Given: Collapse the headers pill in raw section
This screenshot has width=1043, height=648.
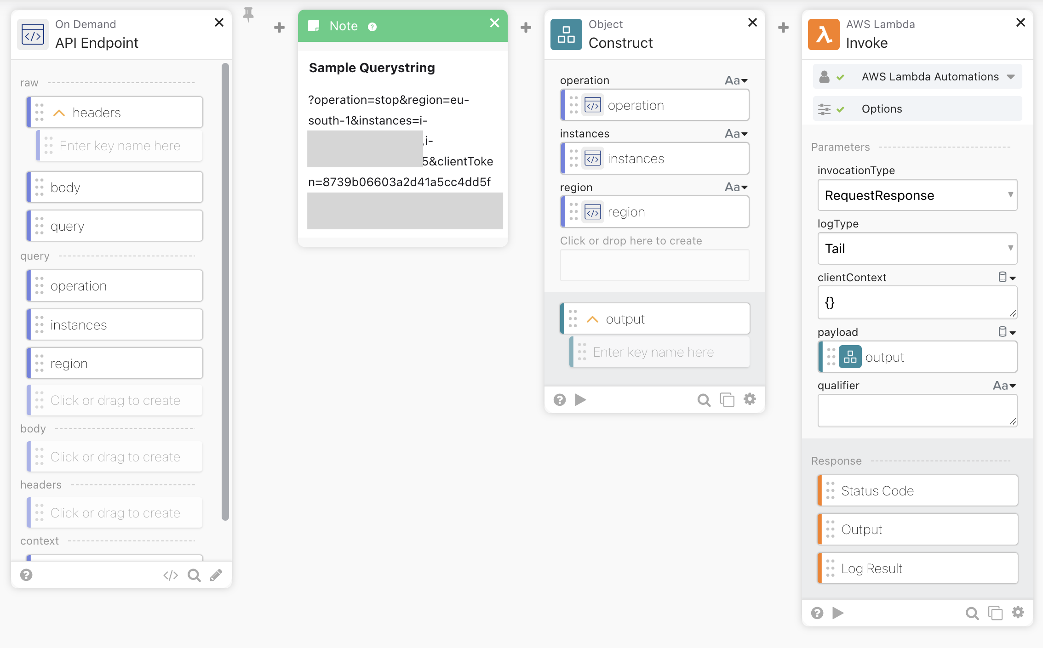Looking at the screenshot, I should coord(59,113).
